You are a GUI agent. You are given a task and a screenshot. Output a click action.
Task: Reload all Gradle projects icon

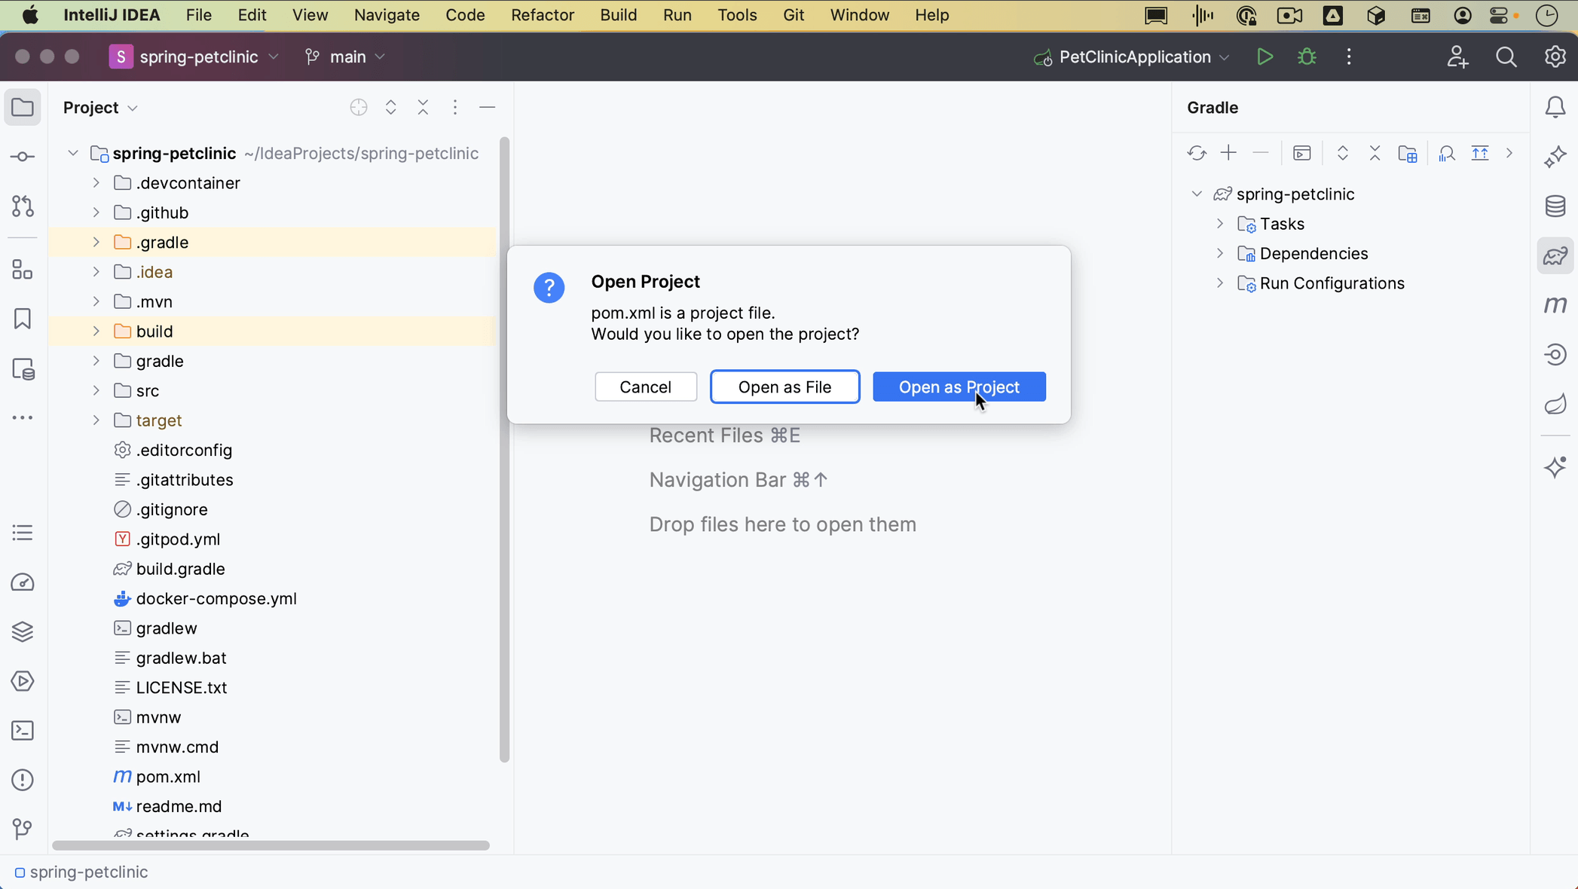click(x=1196, y=154)
